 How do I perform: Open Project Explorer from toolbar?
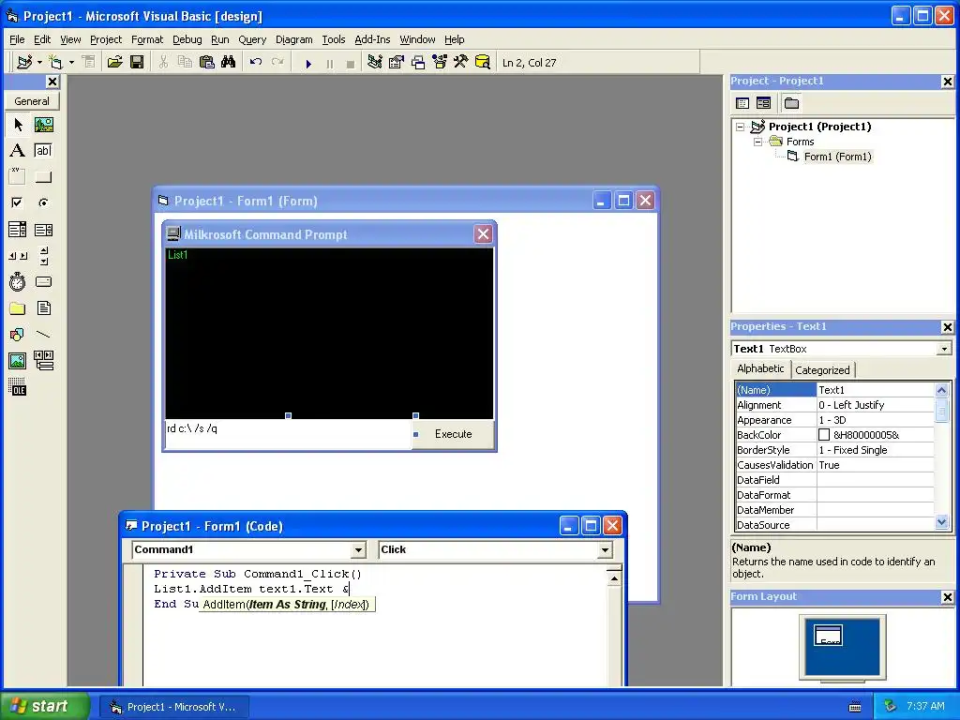point(375,63)
